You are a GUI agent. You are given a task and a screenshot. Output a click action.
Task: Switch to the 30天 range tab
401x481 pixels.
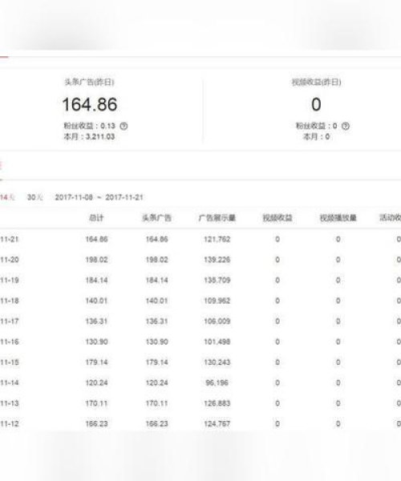(35, 197)
